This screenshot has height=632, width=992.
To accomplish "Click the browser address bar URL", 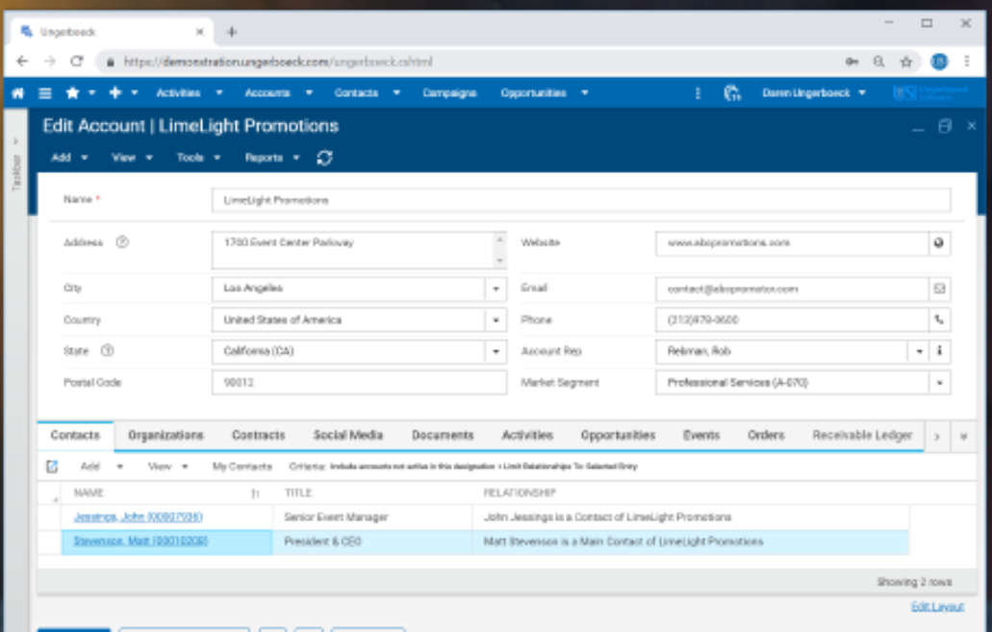I will click(x=278, y=62).
